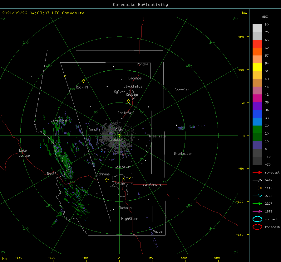Select the Lake Louise label

point(24,153)
